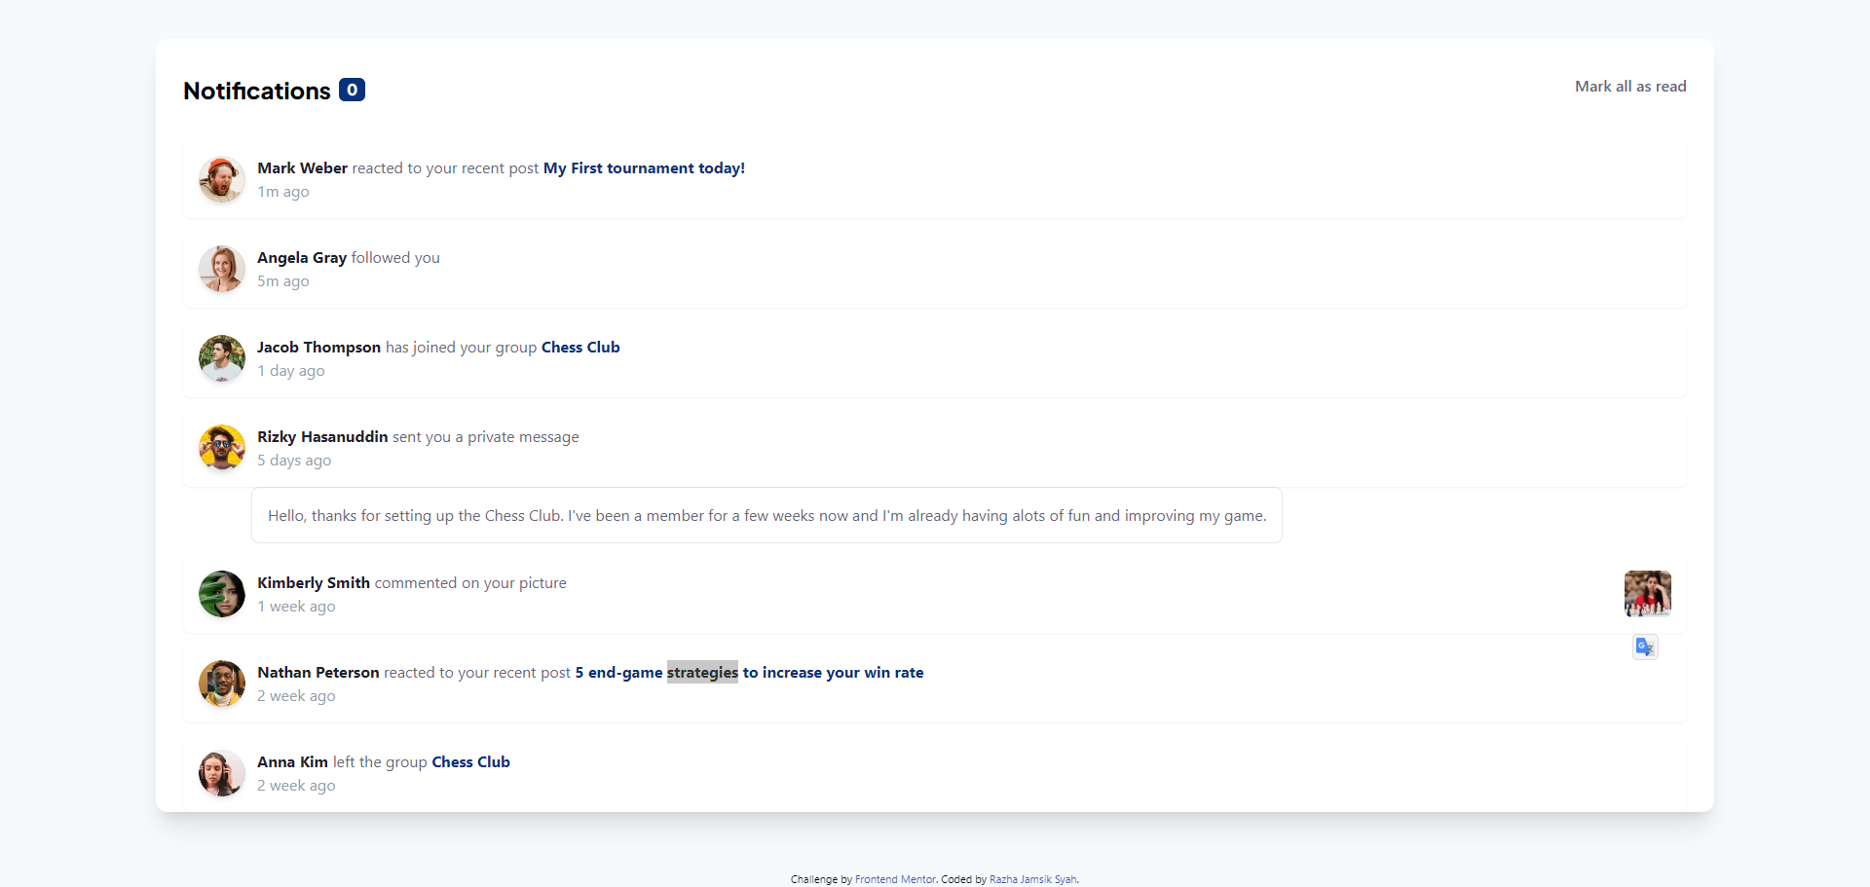The height and width of the screenshot is (887, 1870).
Task: Click Angela Gray's profile picture
Action: (221, 269)
